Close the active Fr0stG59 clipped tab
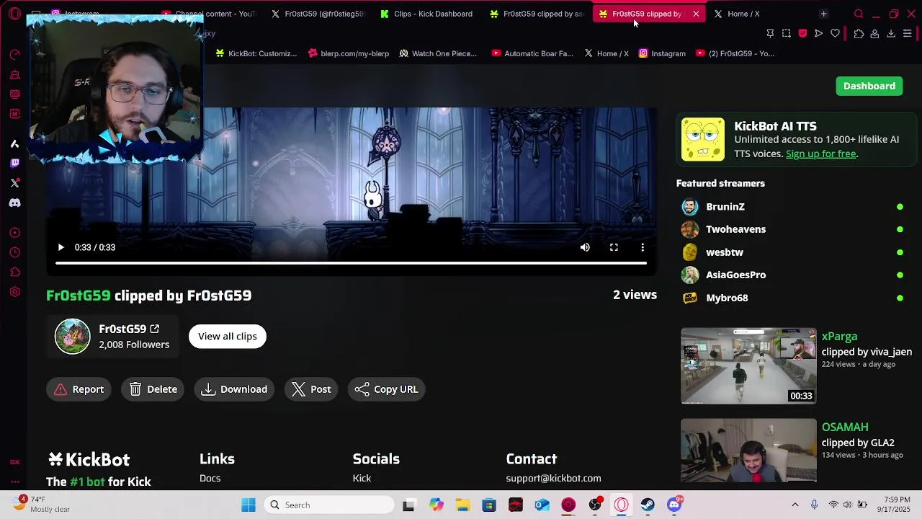This screenshot has height=519, width=922. [x=696, y=14]
